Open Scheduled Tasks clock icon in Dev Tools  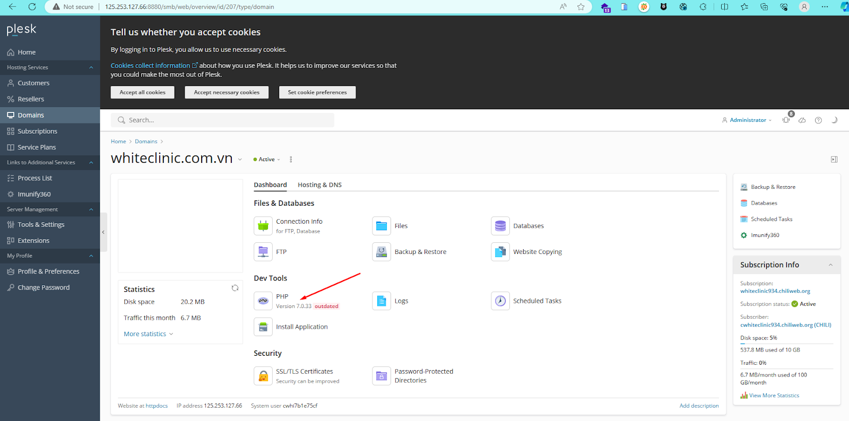(500, 301)
